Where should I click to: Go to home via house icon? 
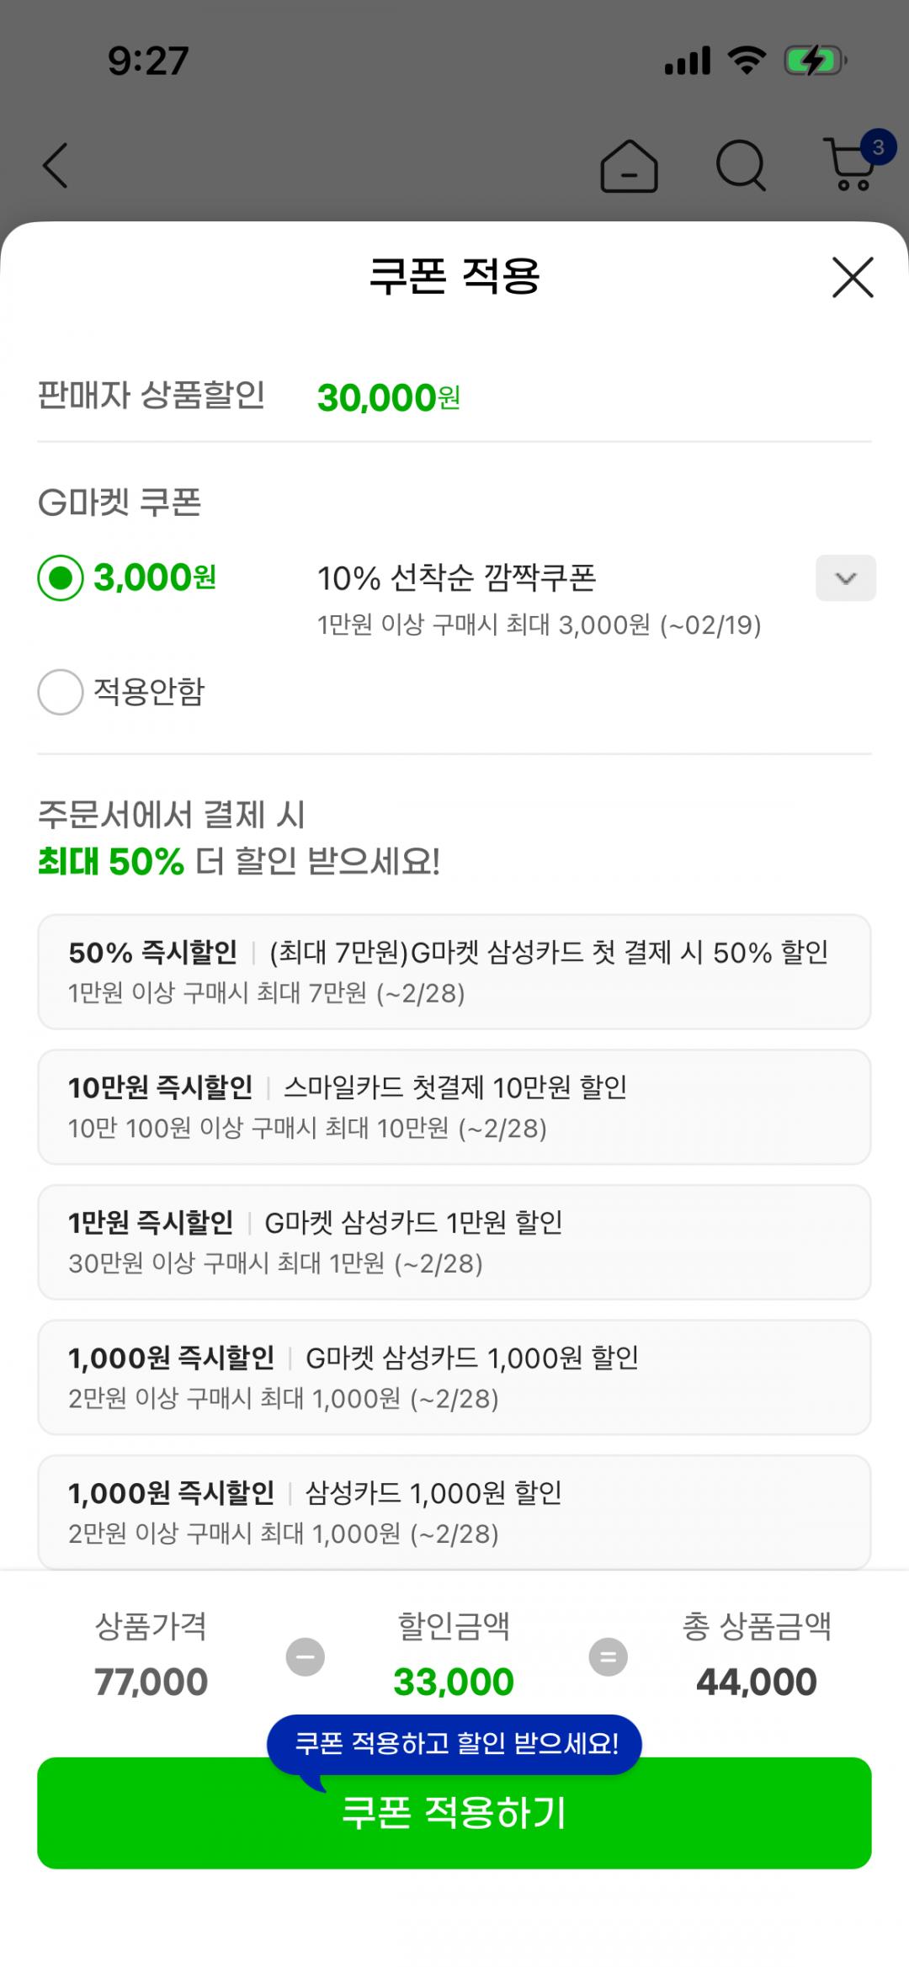[x=629, y=166]
